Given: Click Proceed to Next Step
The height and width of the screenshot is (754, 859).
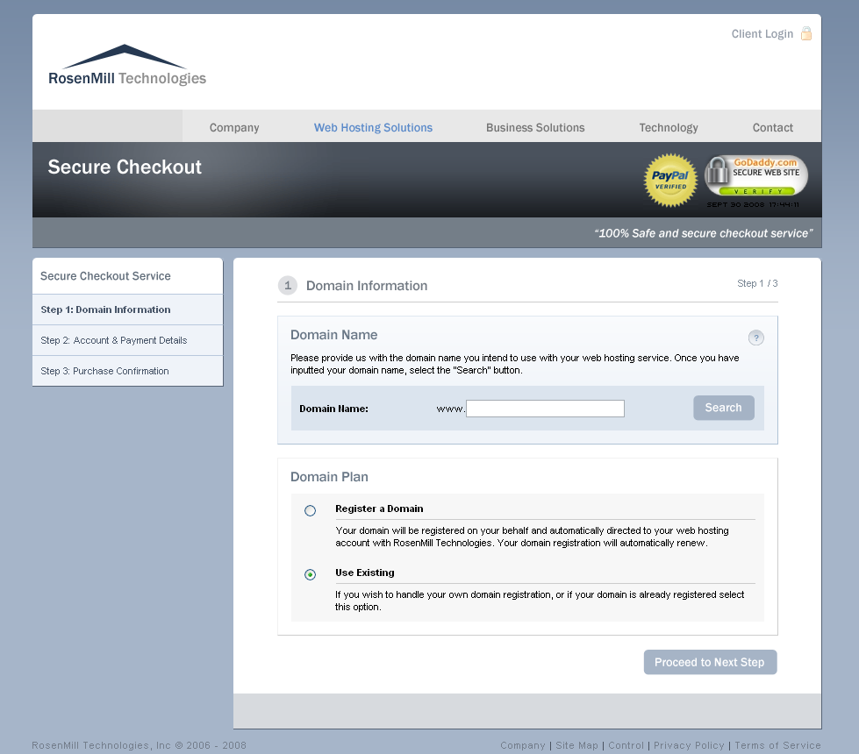Looking at the screenshot, I should 710,662.
